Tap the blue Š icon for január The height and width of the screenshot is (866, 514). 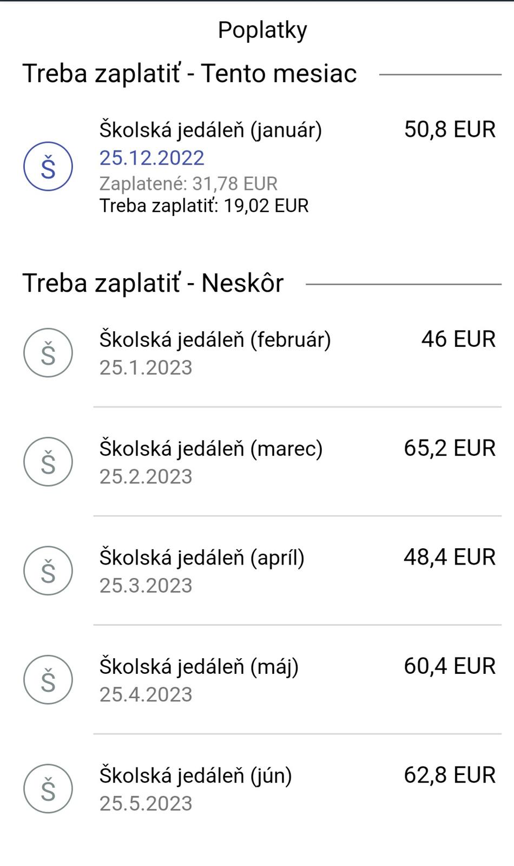click(48, 167)
